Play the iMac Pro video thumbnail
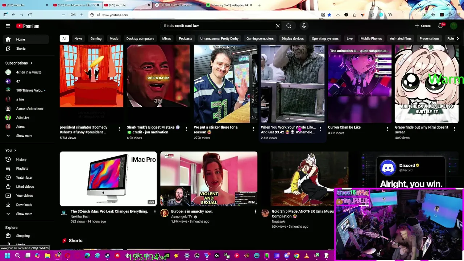The width and height of the screenshot is (464, 261). click(x=108, y=179)
